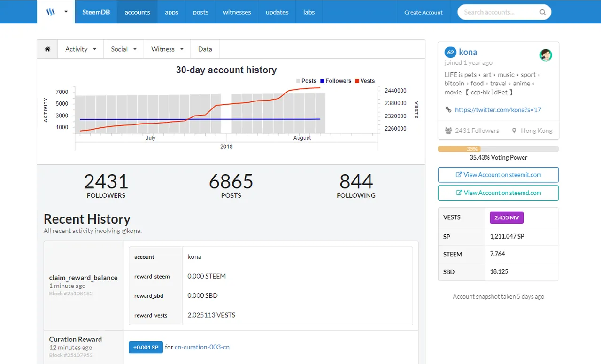Click the +0.001 SP curation reward badge

tap(146, 347)
